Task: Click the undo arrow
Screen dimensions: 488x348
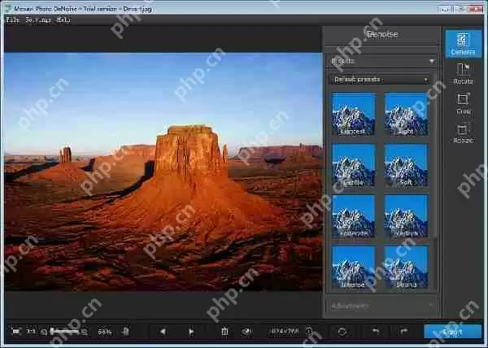Action: click(375, 332)
